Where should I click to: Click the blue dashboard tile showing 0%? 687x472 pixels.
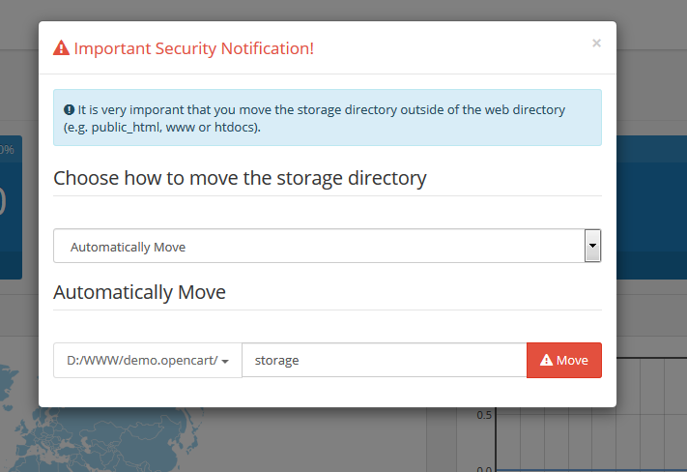(11, 207)
